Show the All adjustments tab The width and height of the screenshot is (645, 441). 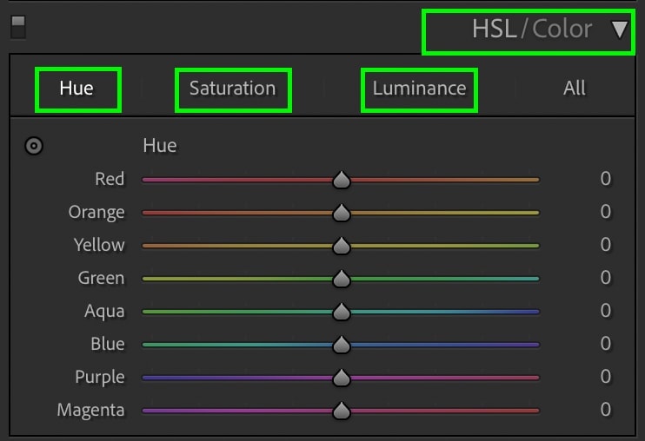[574, 89]
